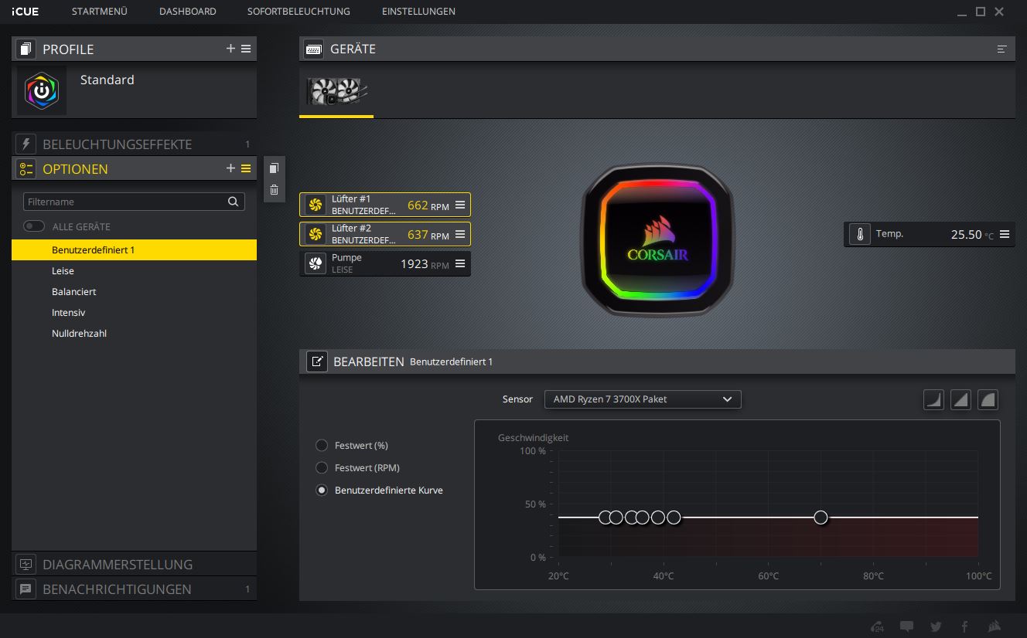Open the Sensor dropdown AMD Ryzen 7 3700X

point(643,399)
